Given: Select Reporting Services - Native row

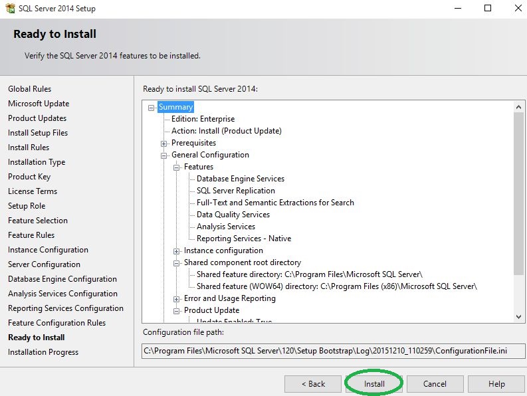Looking at the screenshot, I should tap(244, 239).
